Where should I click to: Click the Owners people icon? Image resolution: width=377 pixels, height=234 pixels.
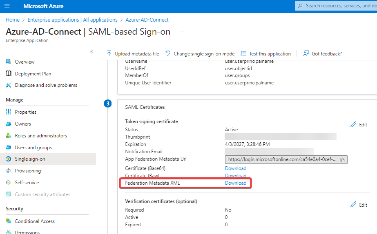point(9,124)
